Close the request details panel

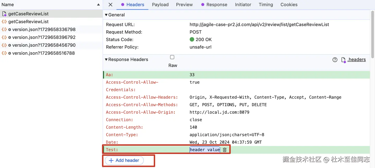coord(110,5)
